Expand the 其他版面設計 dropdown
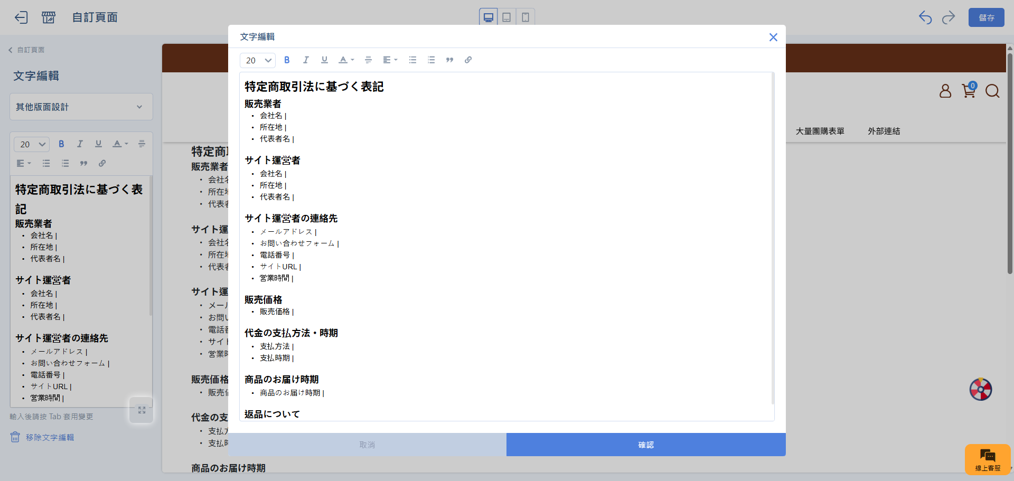 81,107
